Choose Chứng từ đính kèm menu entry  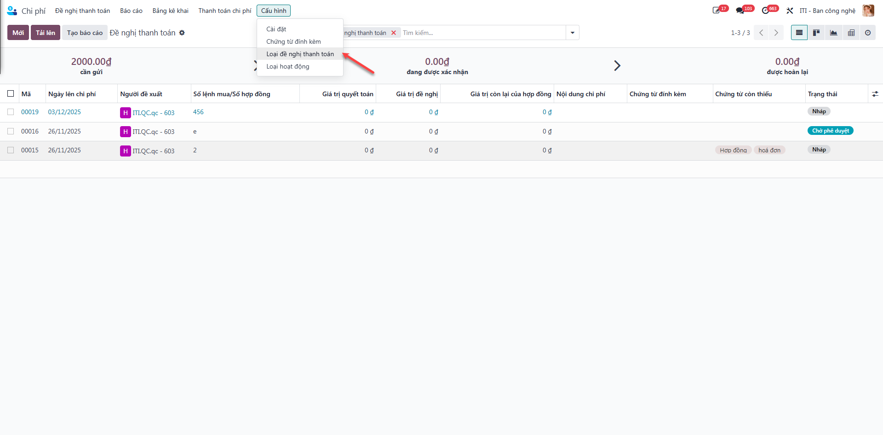pyautogui.click(x=300, y=41)
